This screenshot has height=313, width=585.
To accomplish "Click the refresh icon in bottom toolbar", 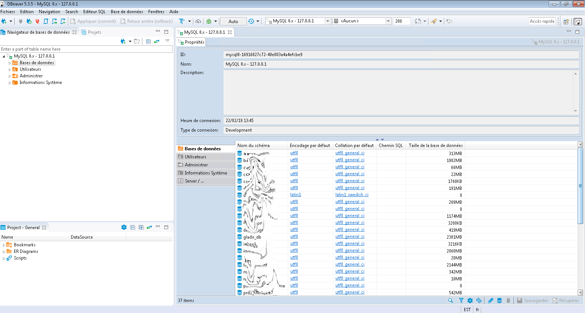I will 479,301.
